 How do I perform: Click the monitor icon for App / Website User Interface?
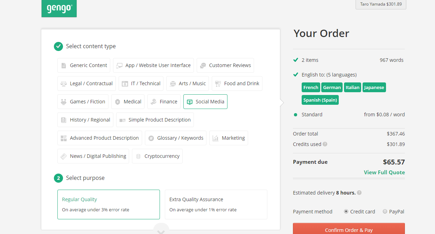click(120, 65)
